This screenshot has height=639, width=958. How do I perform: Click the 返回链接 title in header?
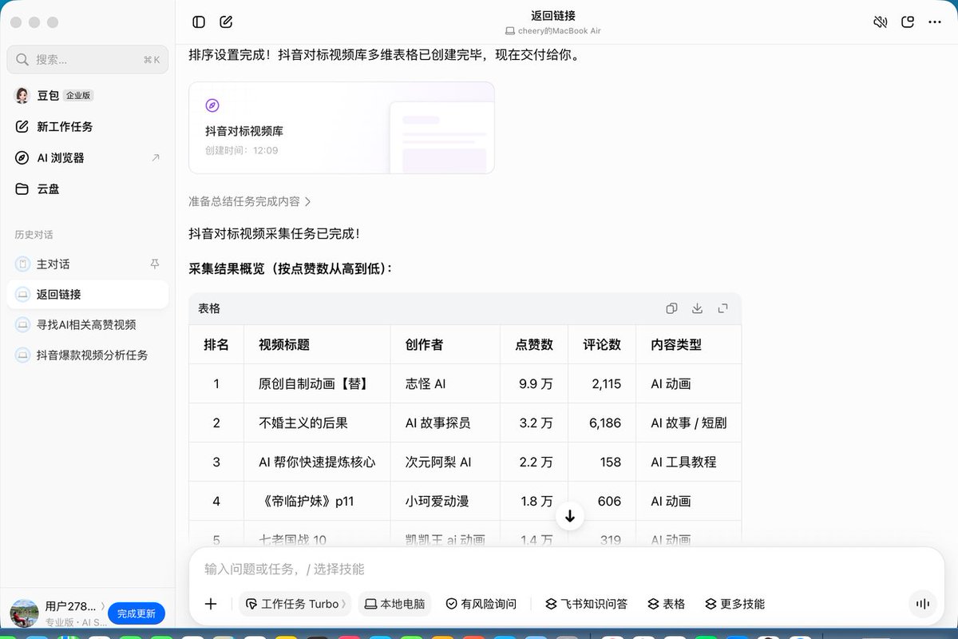click(x=553, y=15)
